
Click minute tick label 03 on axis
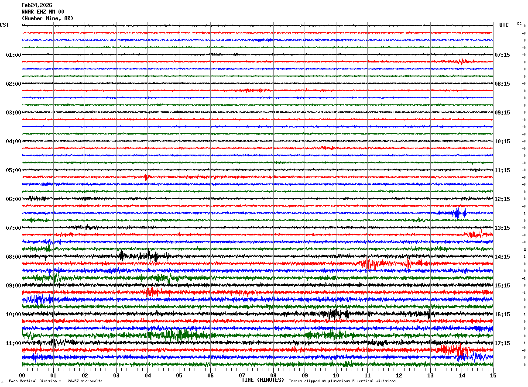(116, 375)
